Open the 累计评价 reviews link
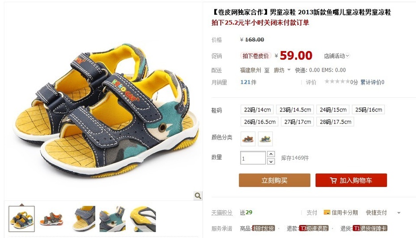 (x=372, y=82)
